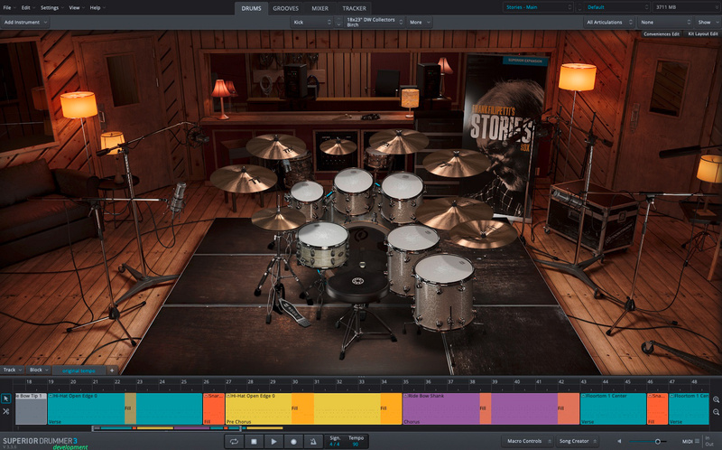Image resolution: width=722 pixels, height=450 pixels.
Task: Add a new track with the plus button
Action: tap(112, 370)
